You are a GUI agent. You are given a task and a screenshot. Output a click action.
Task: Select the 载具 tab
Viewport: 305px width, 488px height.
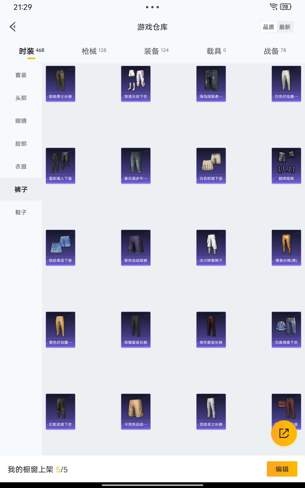pos(216,51)
